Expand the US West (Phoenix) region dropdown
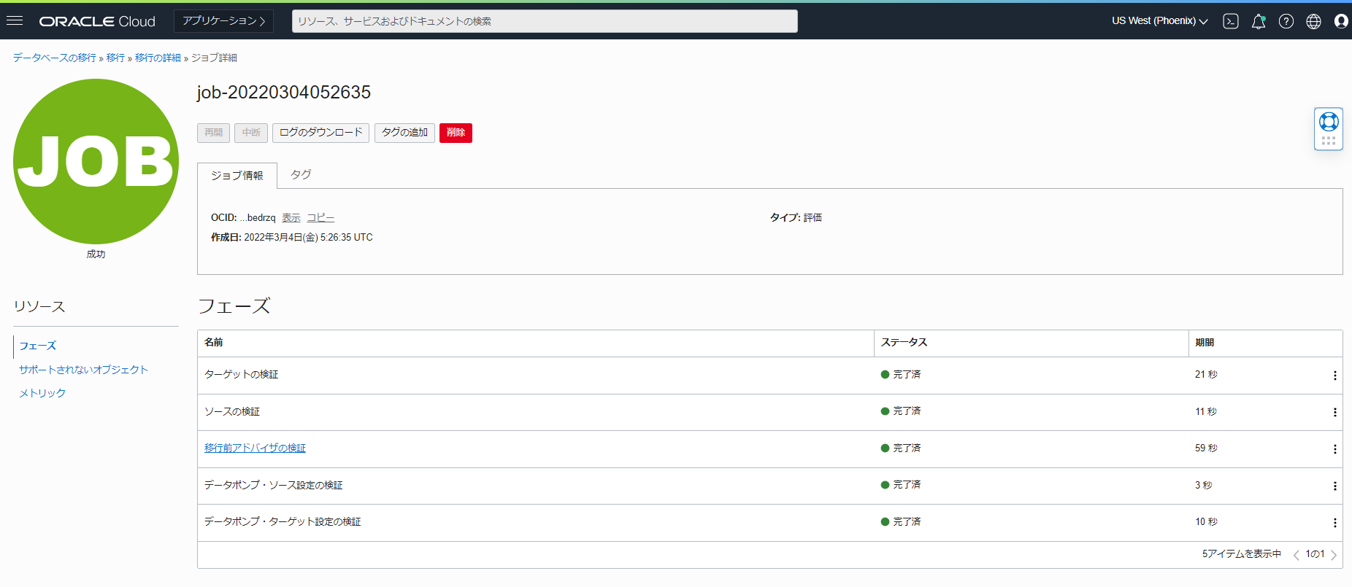Image resolution: width=1352 pixels, height=587 pixels. point(1159,21)
